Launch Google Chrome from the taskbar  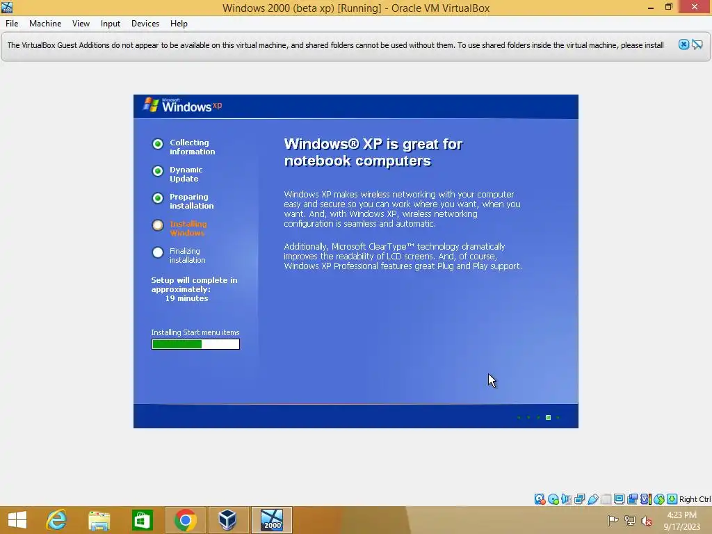(x=185, y=520)
